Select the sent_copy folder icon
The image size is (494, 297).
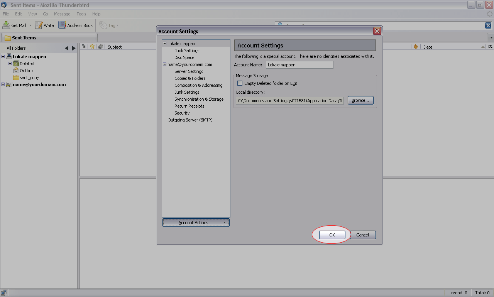[16, 78]
